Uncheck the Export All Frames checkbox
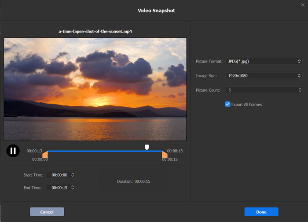This screenshot has height=222, width=308. pyautogui.click(x=227, y=104)
